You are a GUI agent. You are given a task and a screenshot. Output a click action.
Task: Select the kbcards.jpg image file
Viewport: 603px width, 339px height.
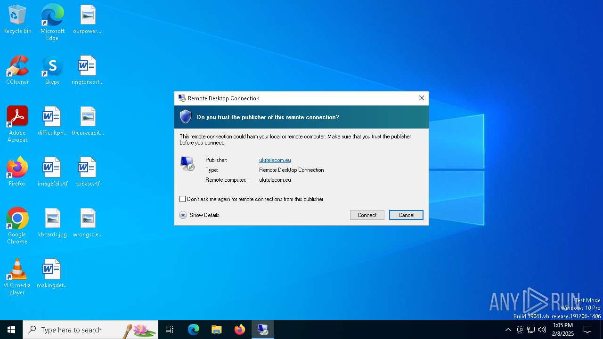[x=52, y=223]
